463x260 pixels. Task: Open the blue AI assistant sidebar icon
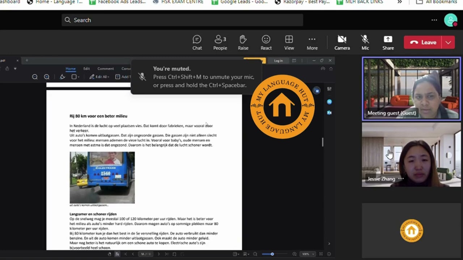point(329,102)
